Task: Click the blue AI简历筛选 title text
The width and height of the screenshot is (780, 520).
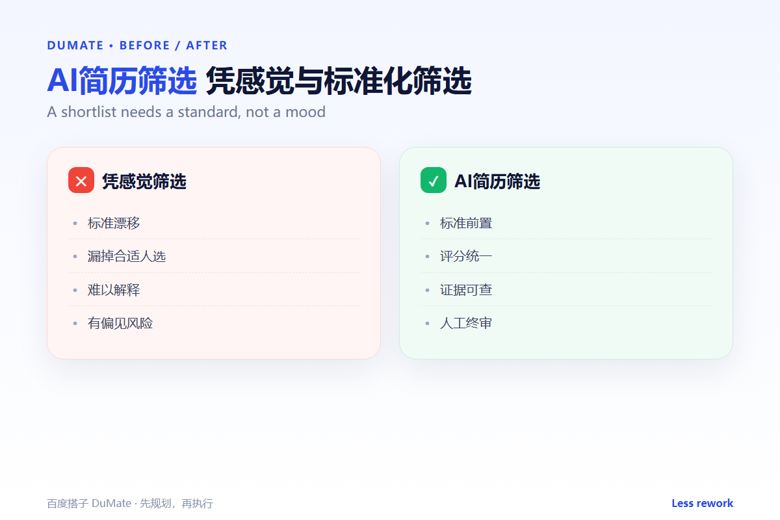Action: 122,81
